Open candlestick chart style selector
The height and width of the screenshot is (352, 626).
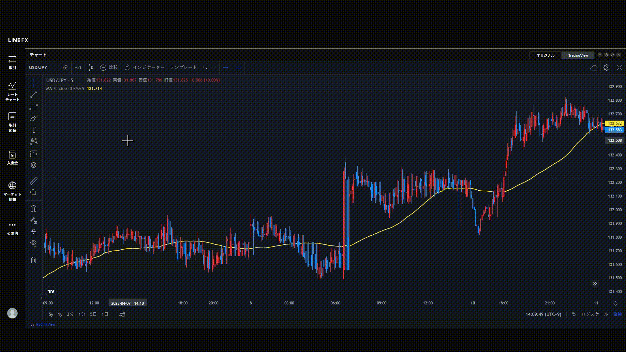(x=91, y=67)
